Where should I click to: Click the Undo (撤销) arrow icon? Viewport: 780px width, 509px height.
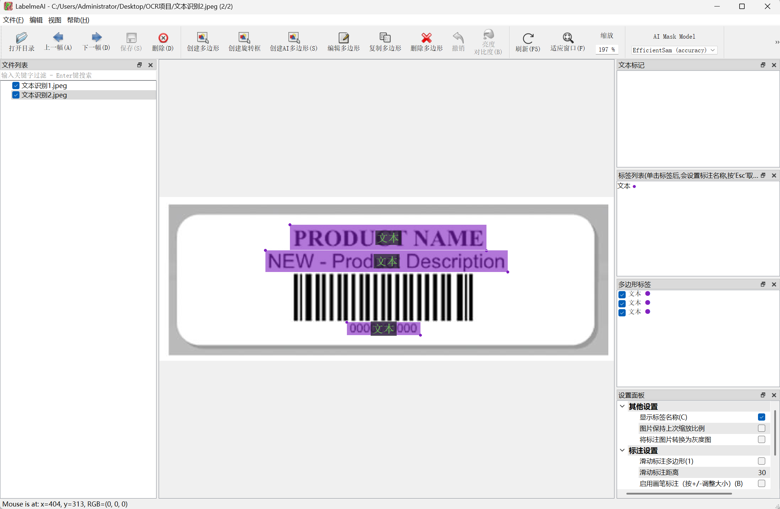point(458,38)
